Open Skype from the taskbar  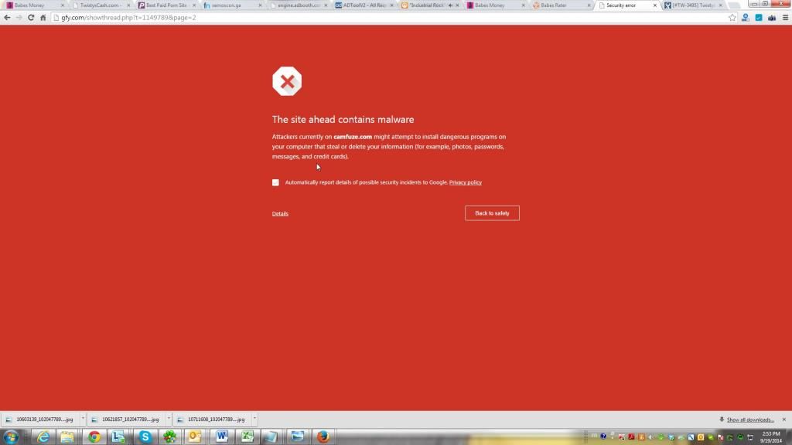tap(145, 437)
